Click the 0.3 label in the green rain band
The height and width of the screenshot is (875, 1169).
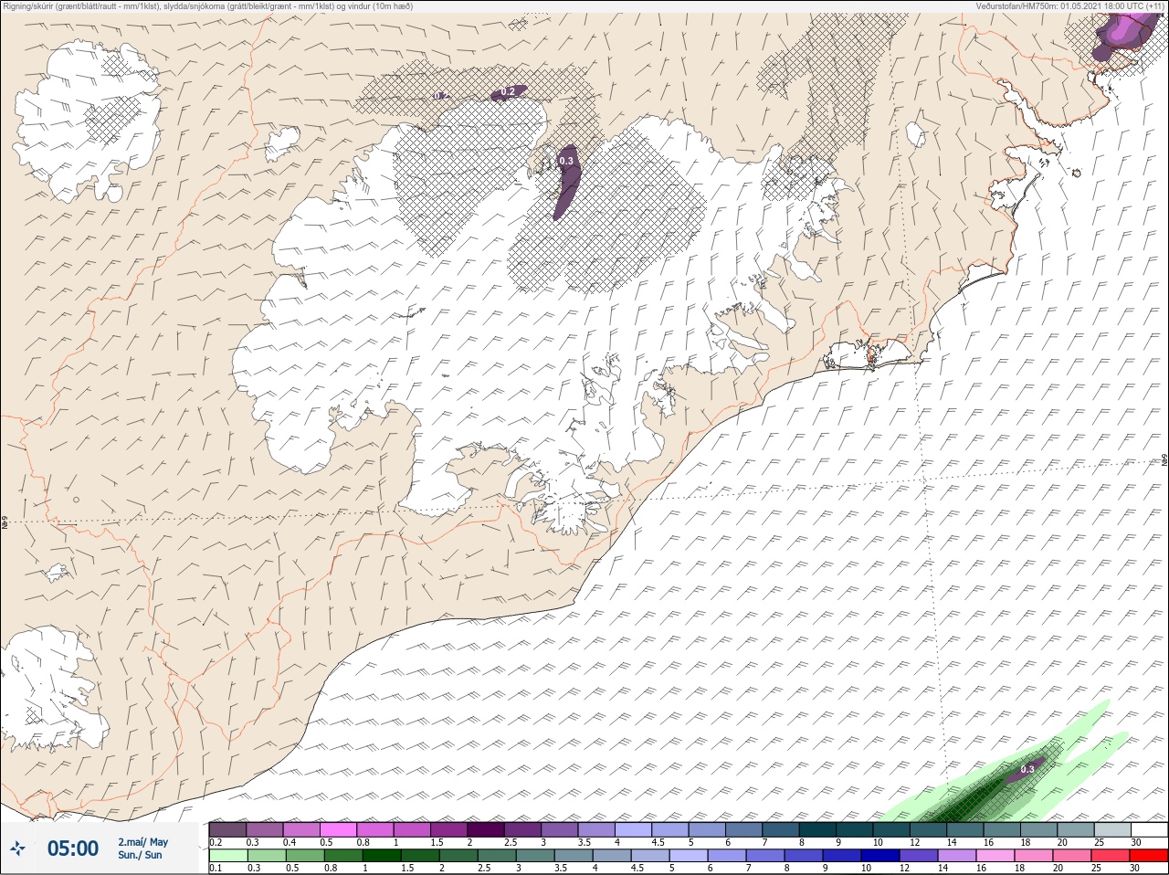pos(1027,769)
